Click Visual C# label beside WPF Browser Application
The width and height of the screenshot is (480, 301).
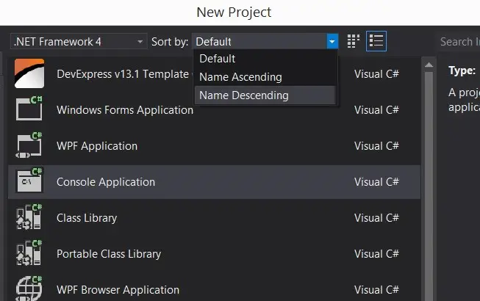click(x=376, y=290)
